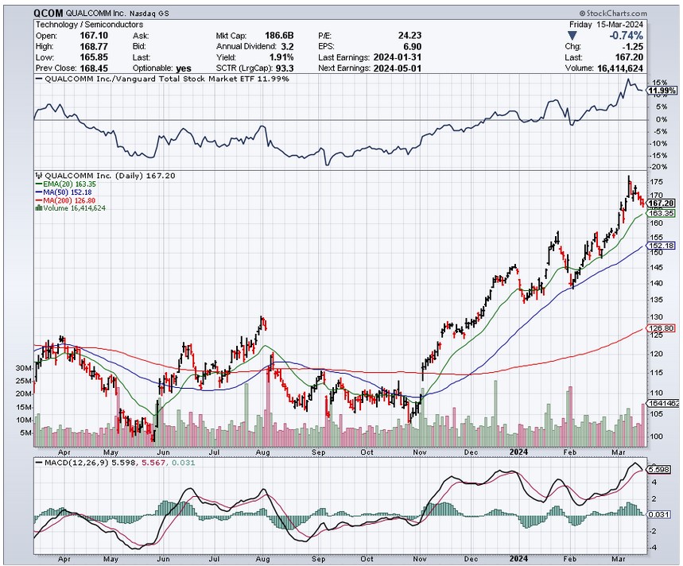Click the Chg value -1.25
Viewport: 683px width, 566px height.
point(632,47)
